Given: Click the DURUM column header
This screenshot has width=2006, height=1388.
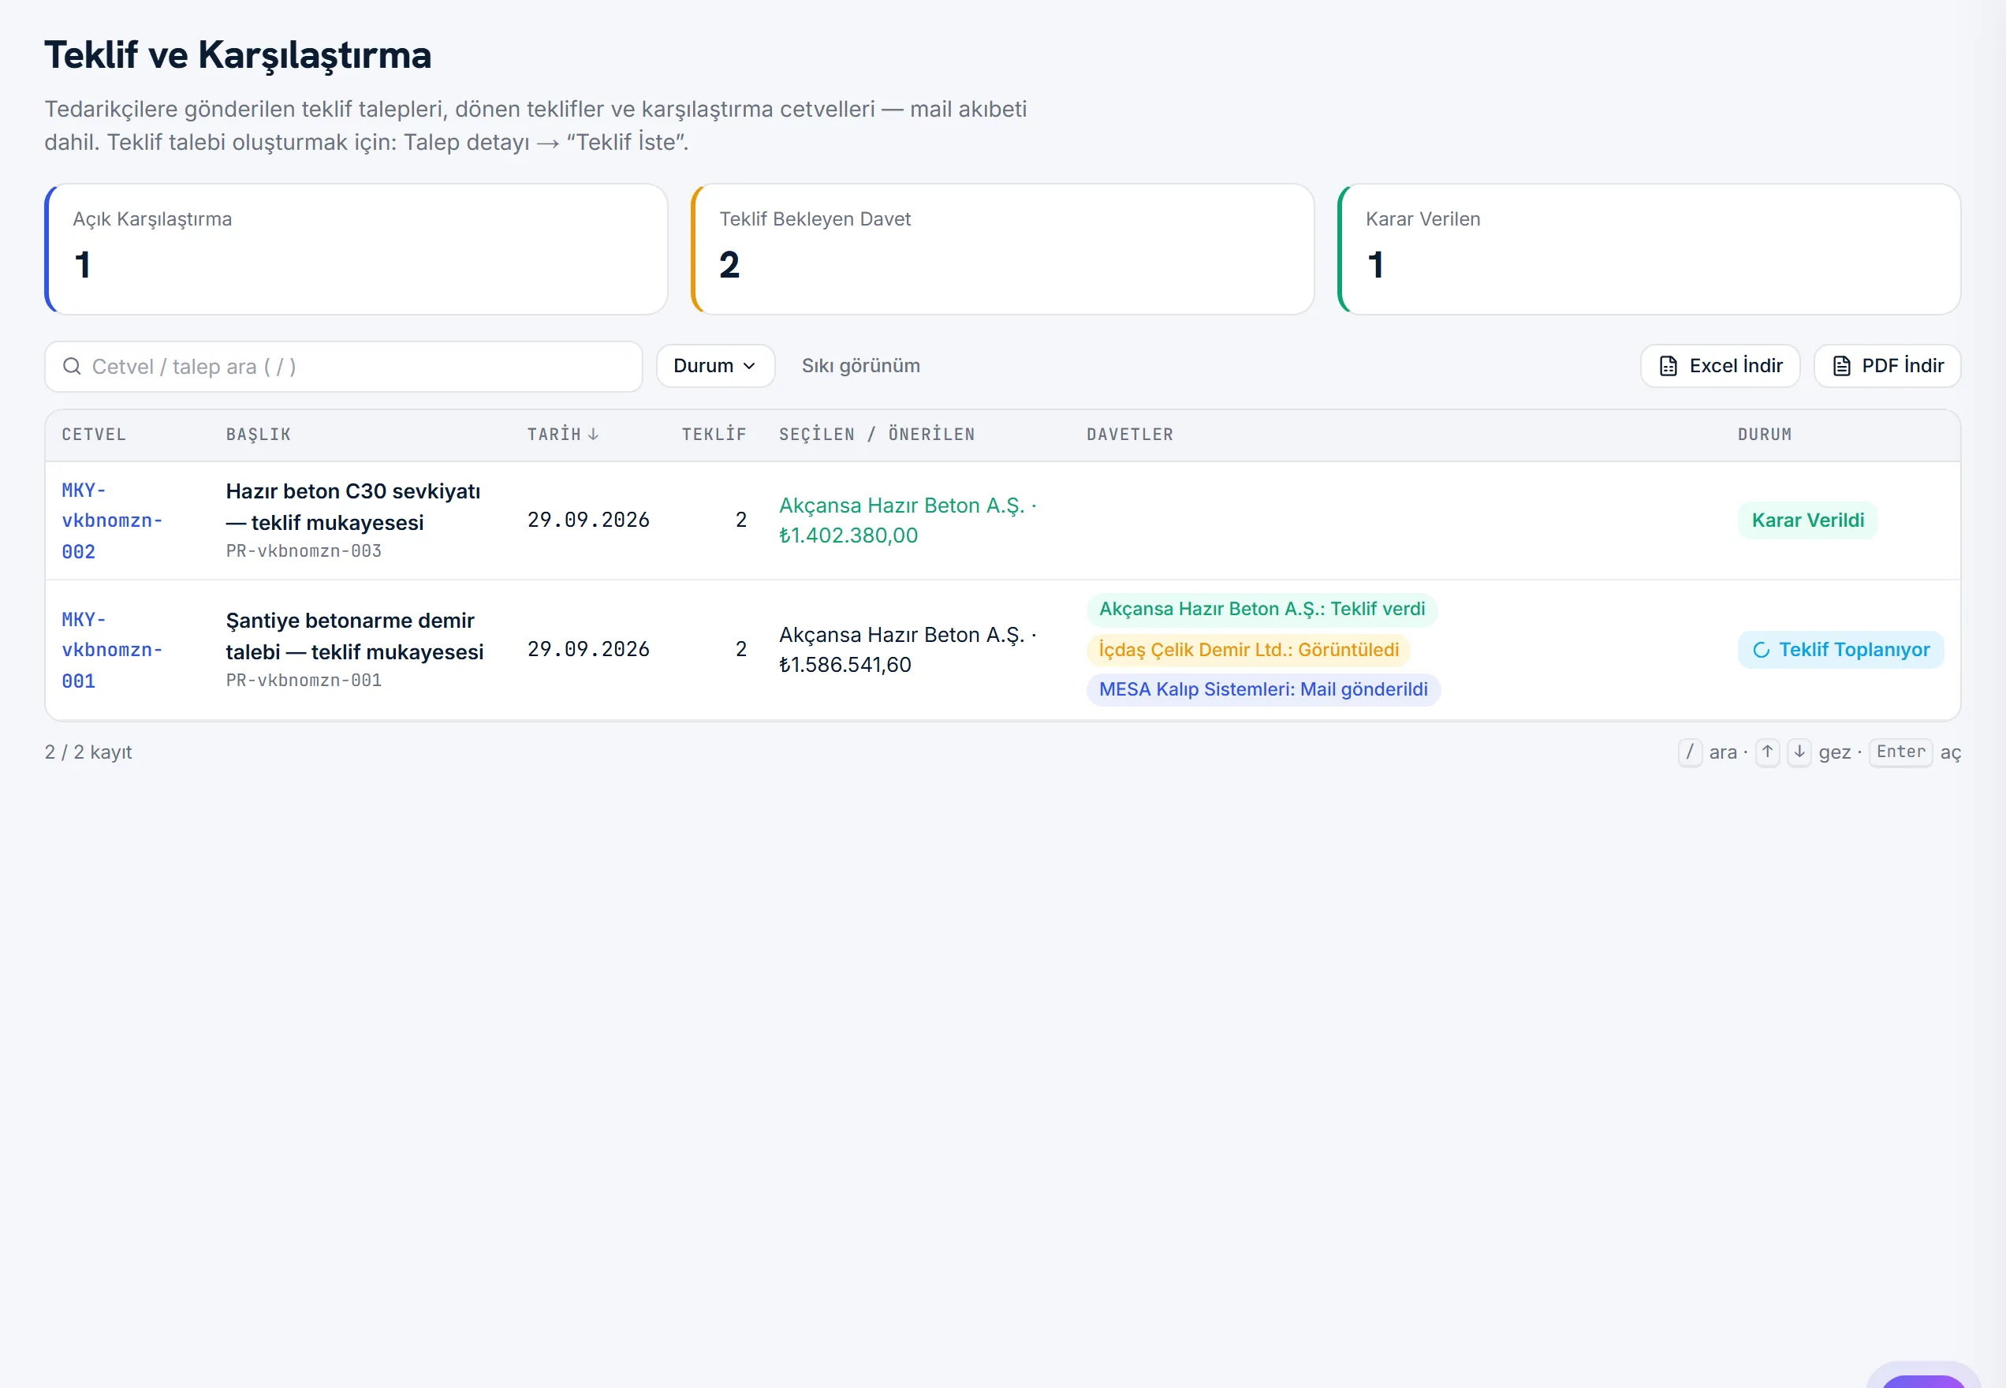Looking at the screenshot, I should click(1764, 434).
